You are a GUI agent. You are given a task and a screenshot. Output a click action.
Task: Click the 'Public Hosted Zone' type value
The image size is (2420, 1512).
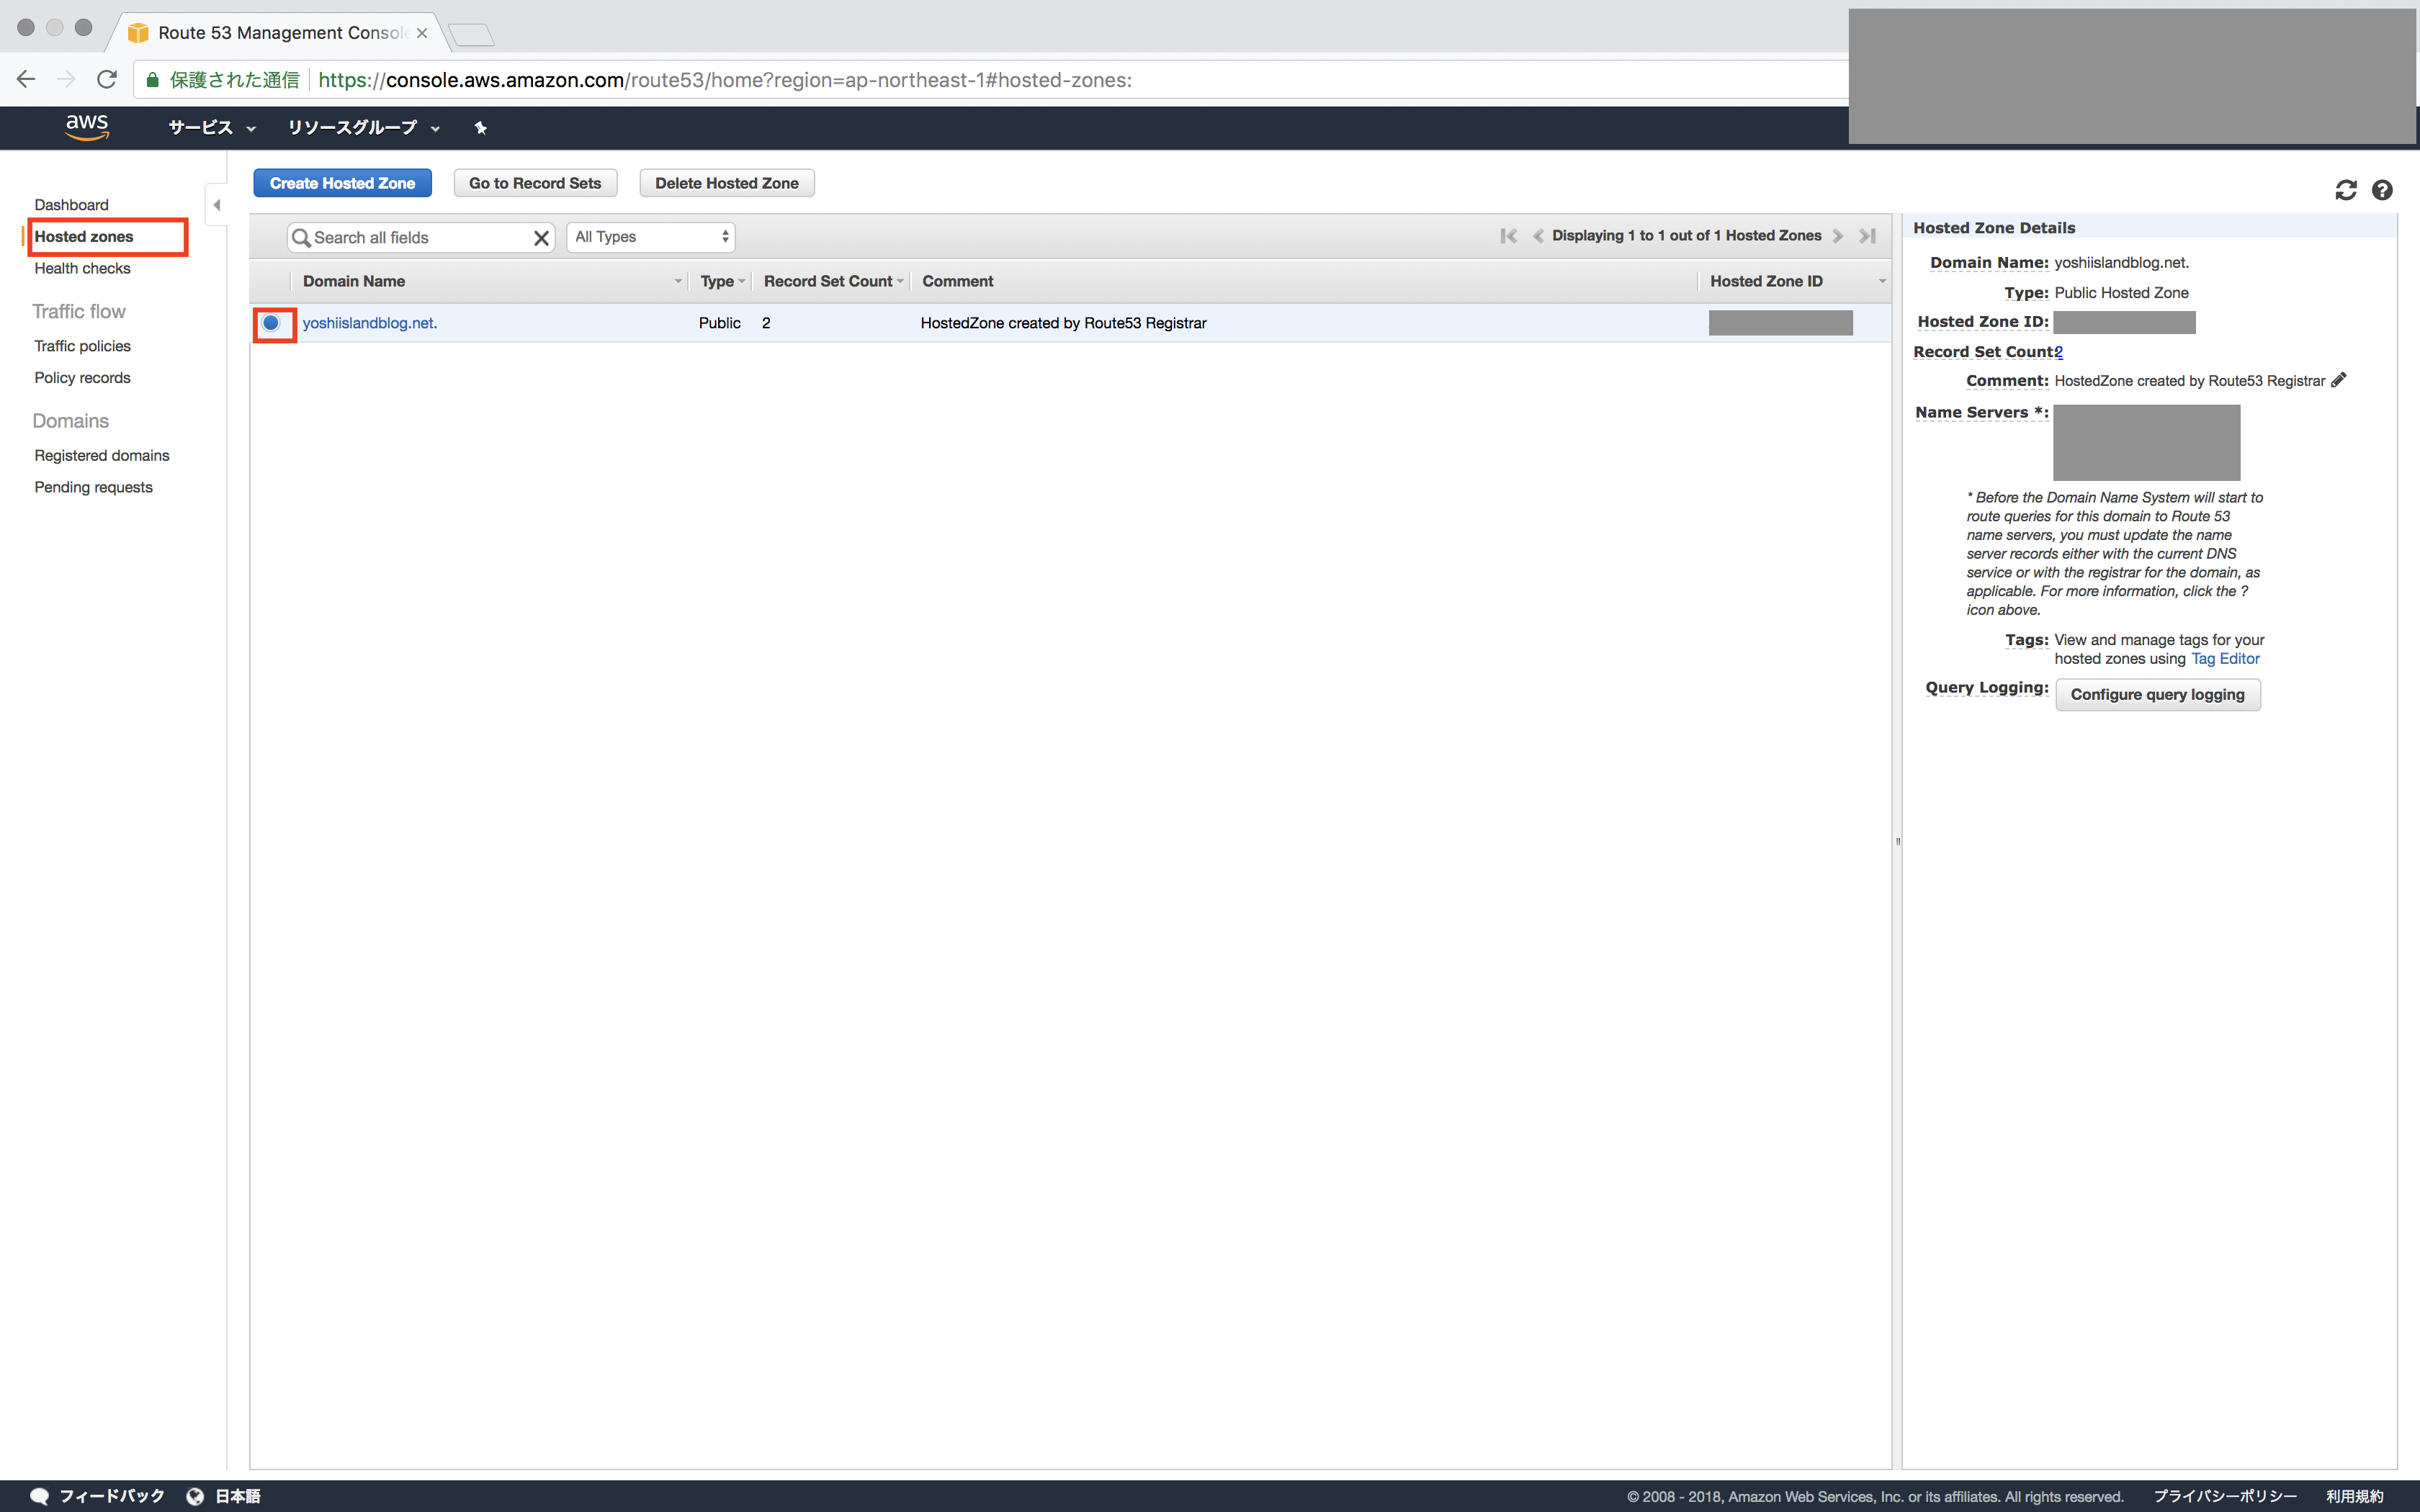click(2121, 293)
